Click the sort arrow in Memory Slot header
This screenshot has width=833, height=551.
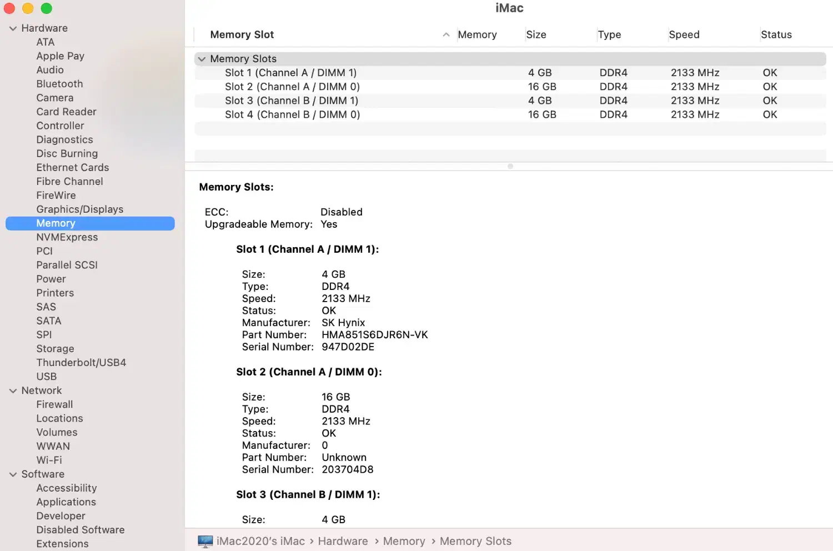(x=446, y=34)
